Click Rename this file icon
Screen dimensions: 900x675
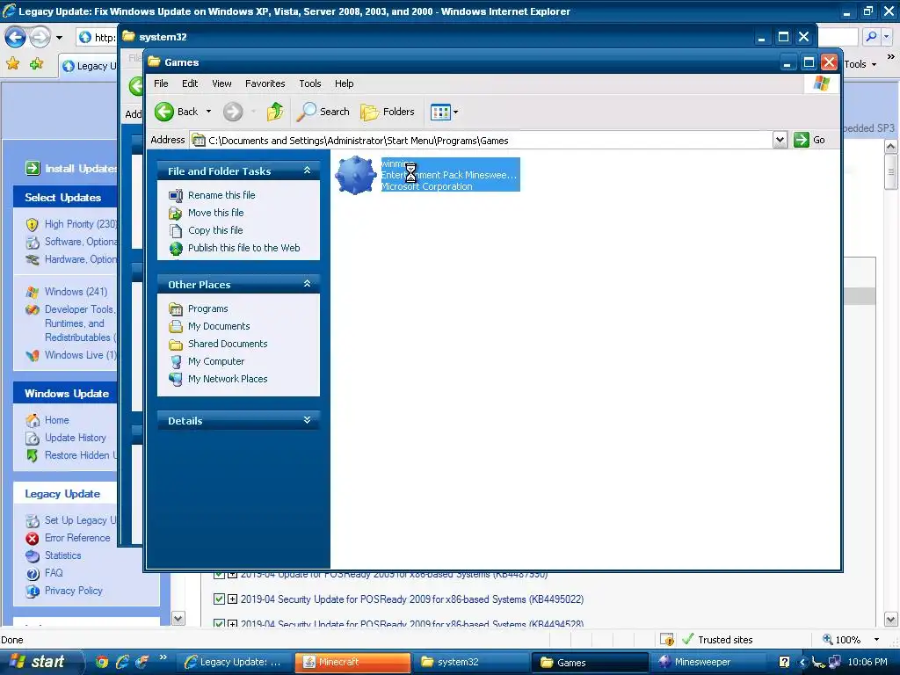pos(176,195)
